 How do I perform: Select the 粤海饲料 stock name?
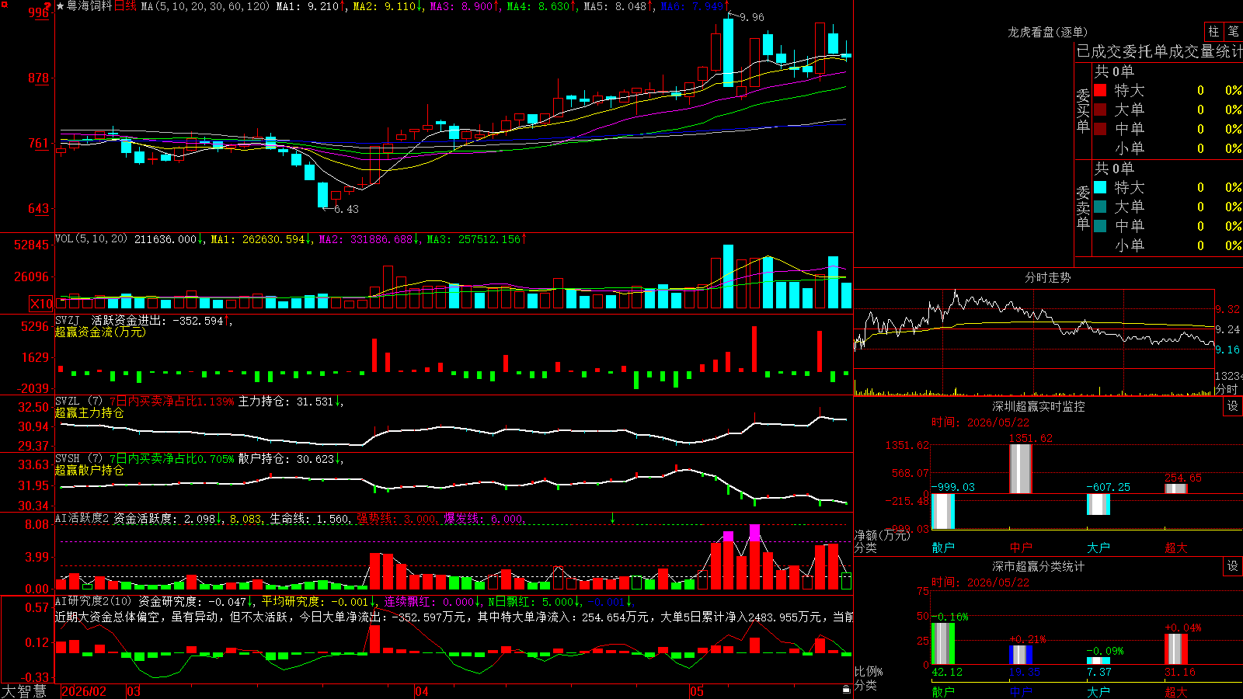(x=89, y=6)
